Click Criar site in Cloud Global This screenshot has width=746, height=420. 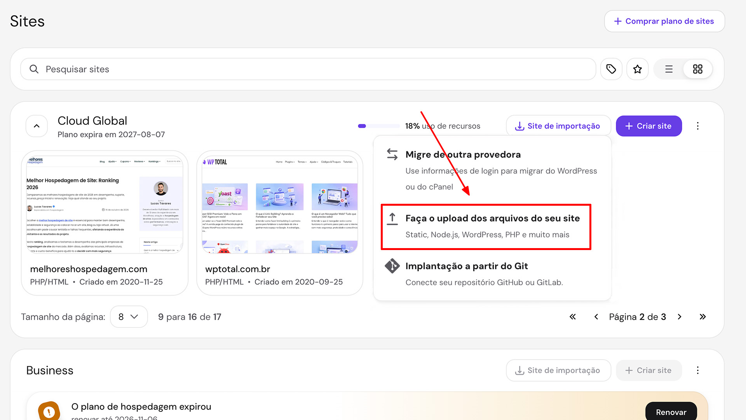click(x=648, y=126)
